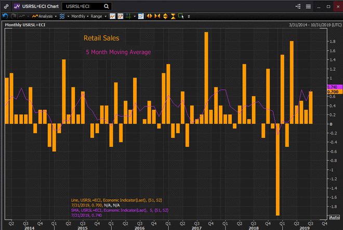Click the date range 3/31/2014 - 10/31/2019 label
This screenshot has height=230, width=343.
(x=315, y=25)
